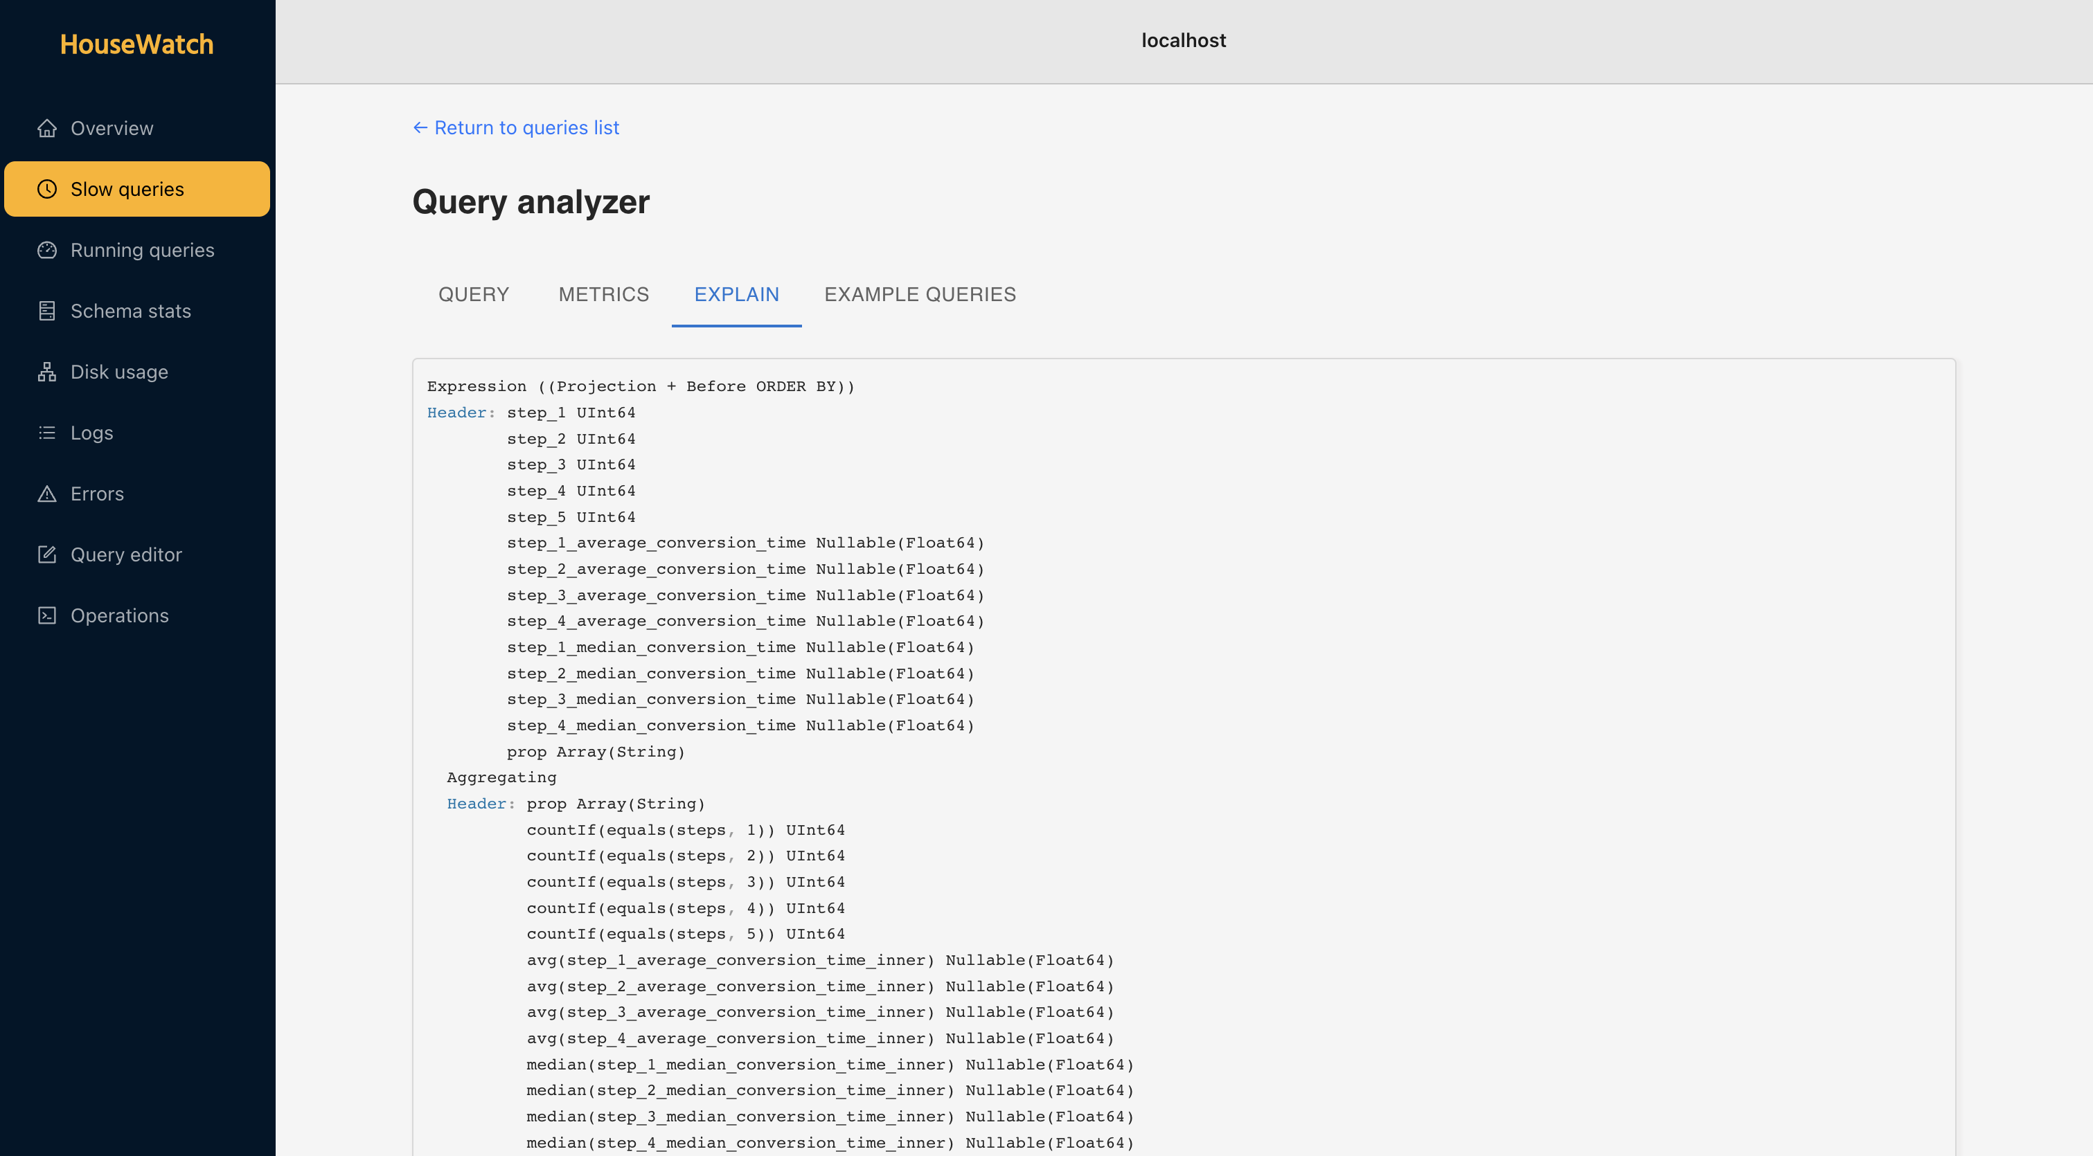Viewport: 2093px width, 1156px height.
Task: Click the Aggregating line in explain output
Action: tap(501, 777)
